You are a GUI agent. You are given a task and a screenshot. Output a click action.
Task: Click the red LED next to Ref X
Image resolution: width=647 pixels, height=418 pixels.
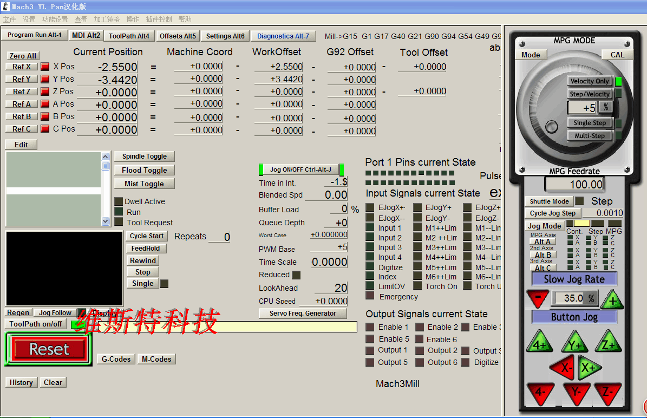45,67
